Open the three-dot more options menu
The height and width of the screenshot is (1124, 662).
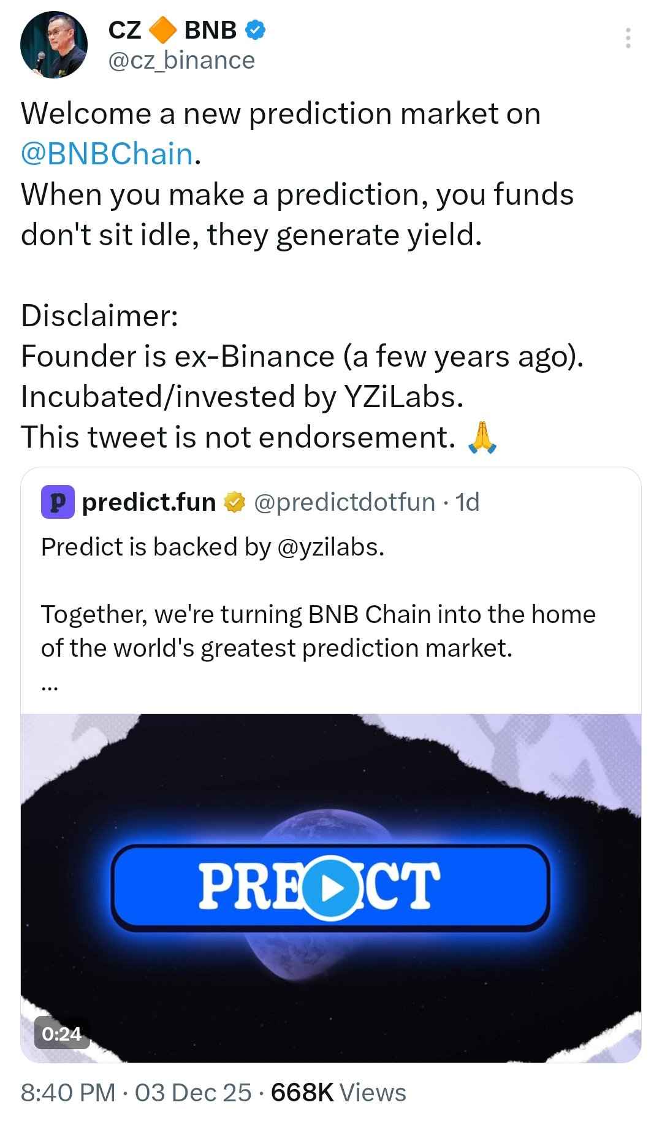[x=628, y=38]
